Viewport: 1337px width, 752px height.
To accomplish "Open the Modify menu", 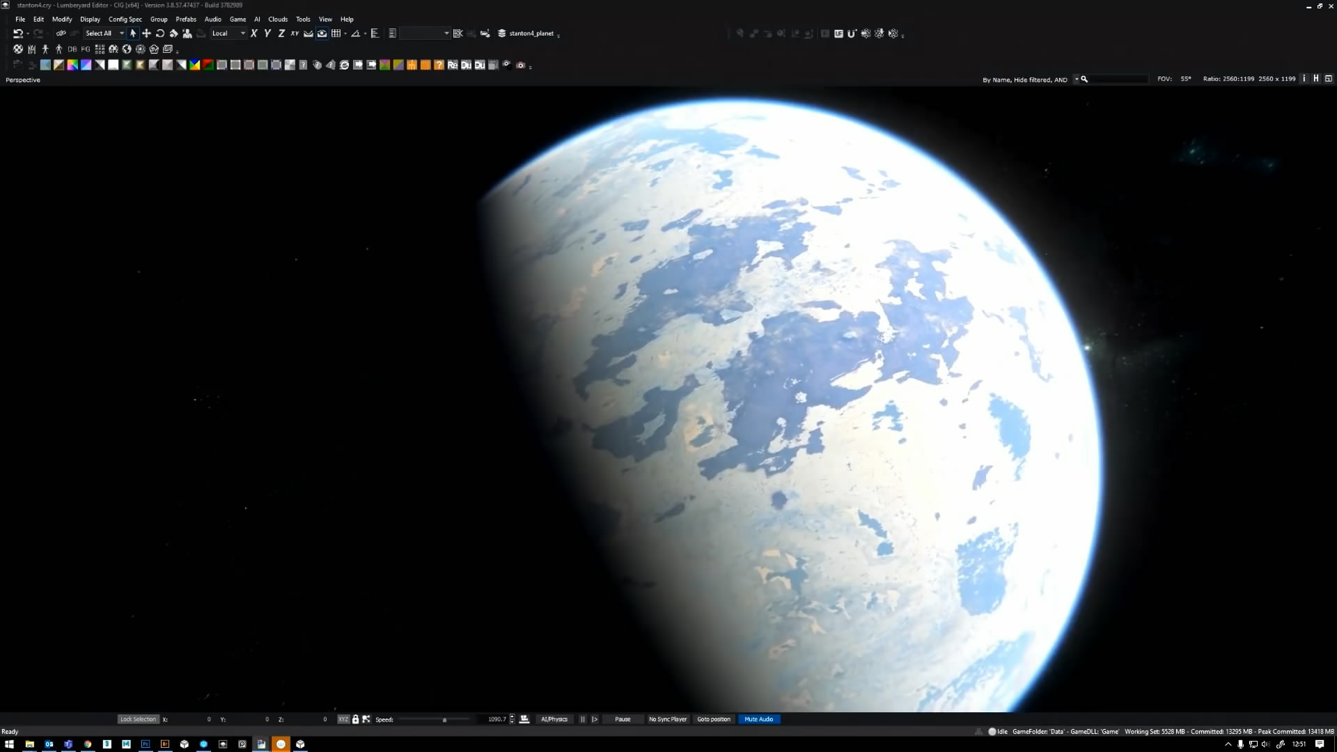I will click(x=62, y=19).
